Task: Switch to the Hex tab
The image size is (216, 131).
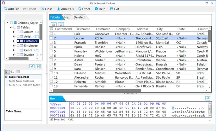Action: (x=67, y=17)
